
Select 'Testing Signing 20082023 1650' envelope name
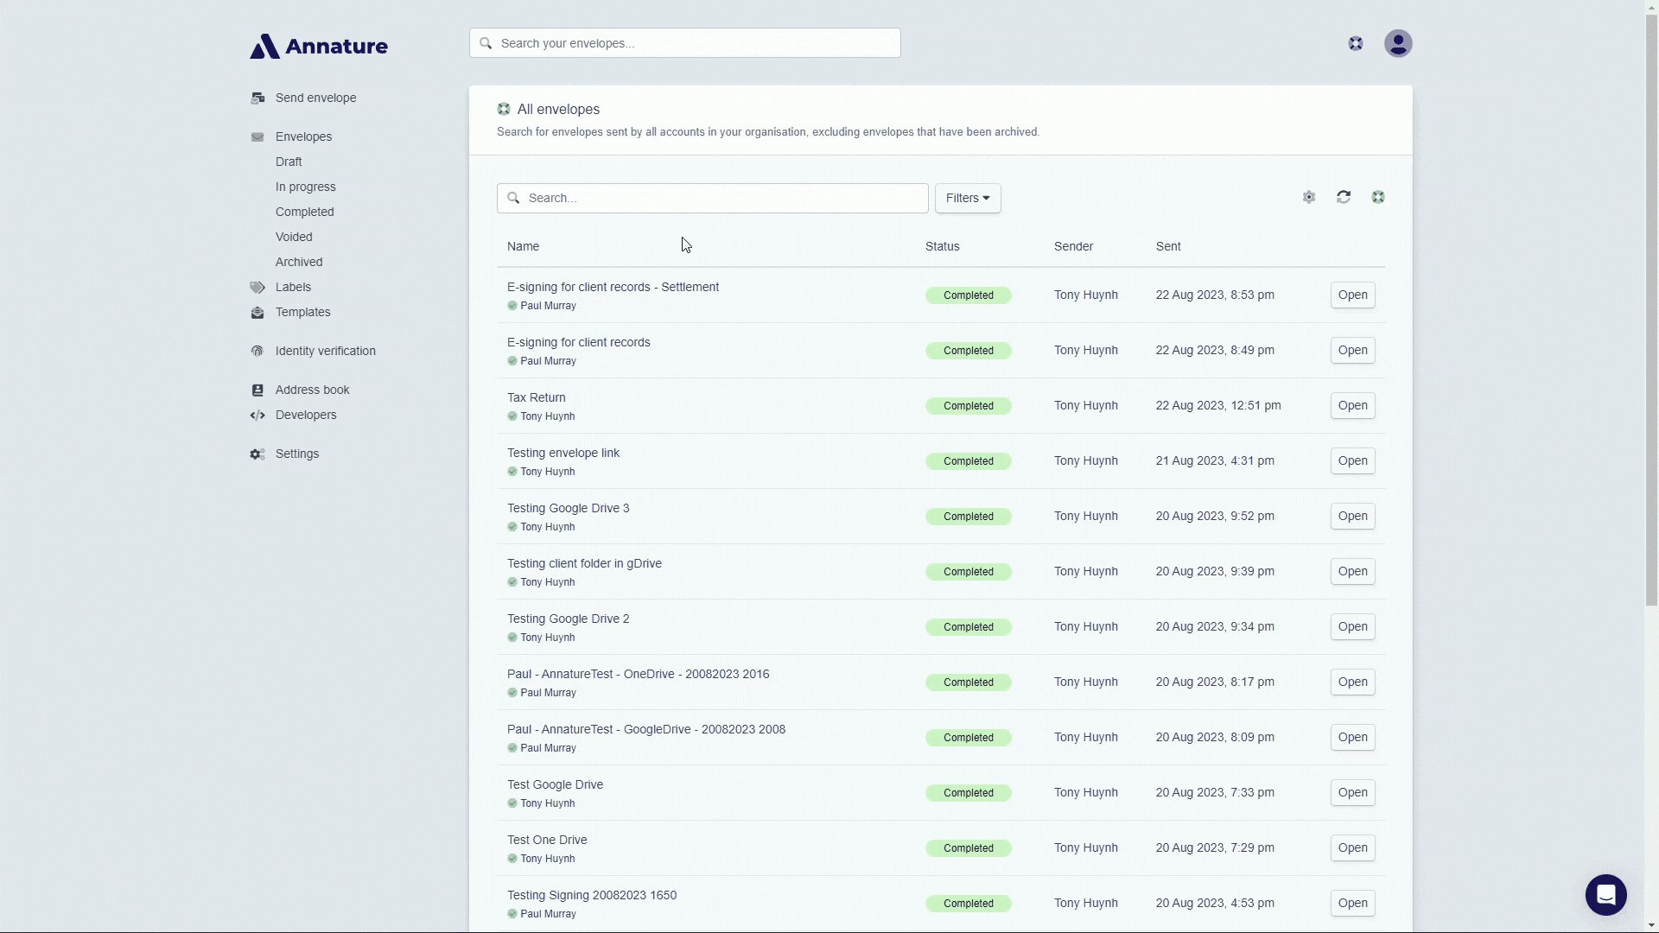pyautogui.click(x=592, y=896)
